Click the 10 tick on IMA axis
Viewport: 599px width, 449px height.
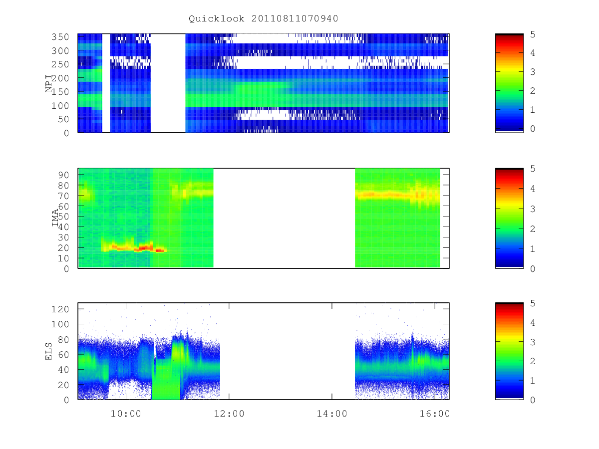[64, 258]
